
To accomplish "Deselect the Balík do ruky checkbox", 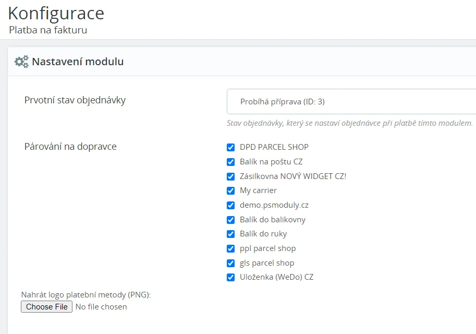I will click(230, 234).
